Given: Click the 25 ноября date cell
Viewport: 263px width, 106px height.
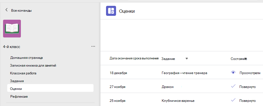Looking at the screenshot, I should click(117, 101).
